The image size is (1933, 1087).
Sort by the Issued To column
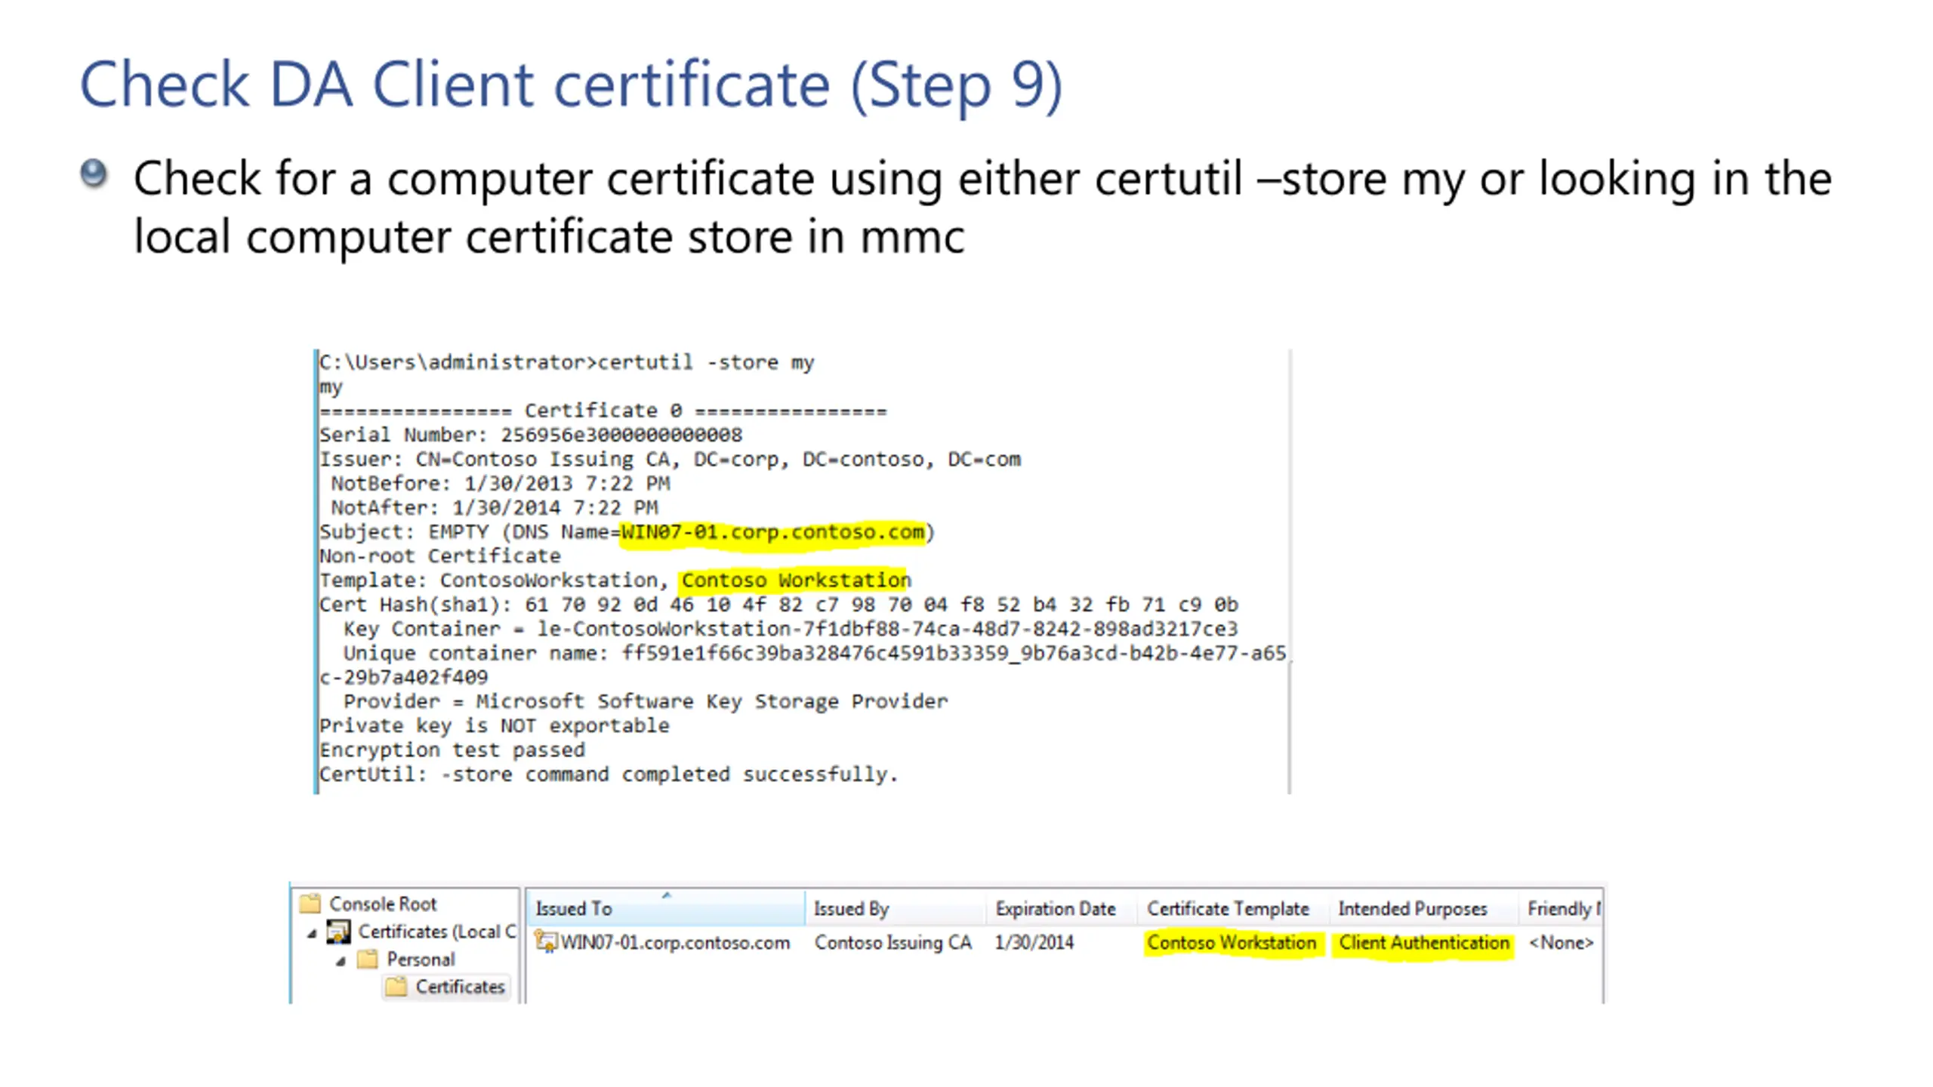point(666,908)
